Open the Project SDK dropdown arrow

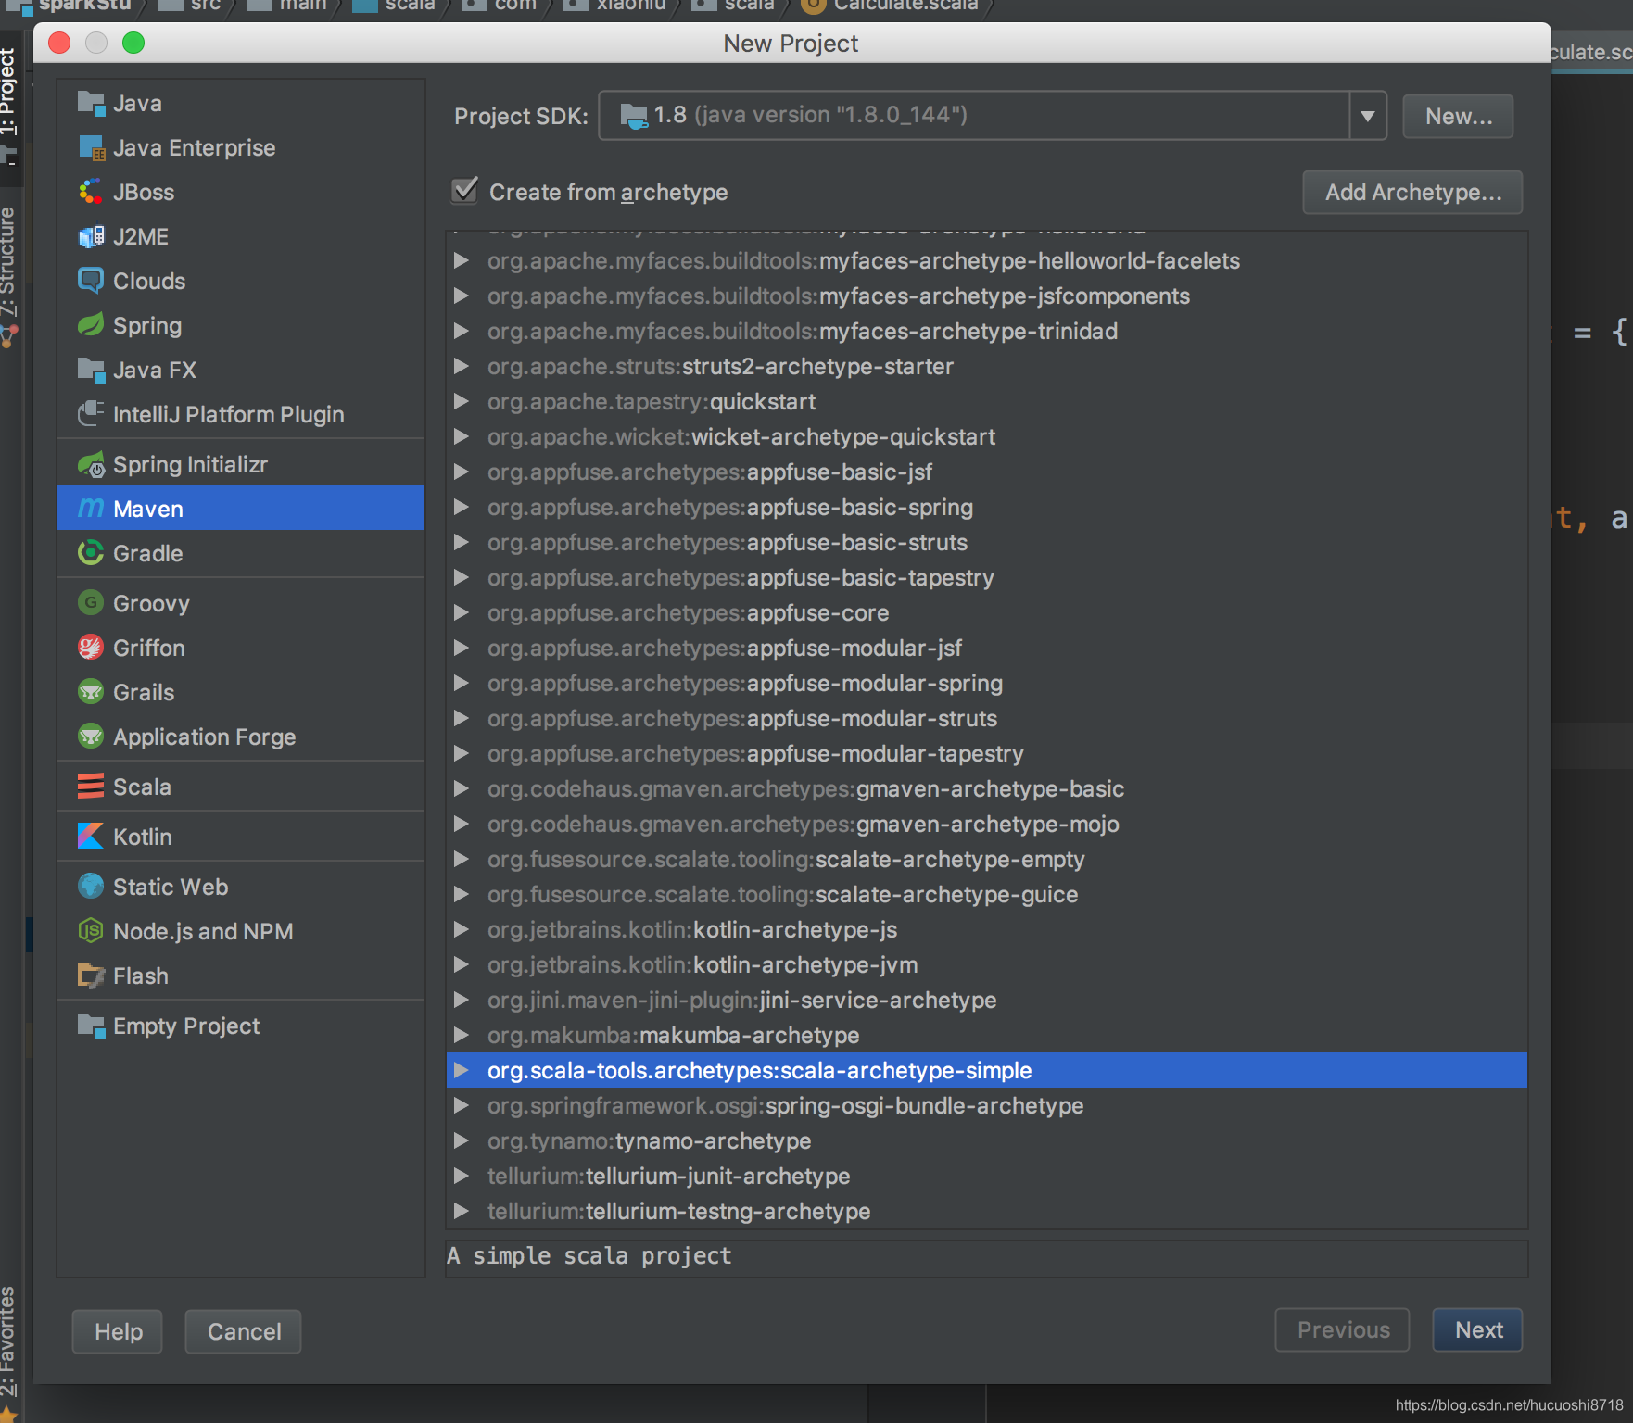coord(1368,116)
